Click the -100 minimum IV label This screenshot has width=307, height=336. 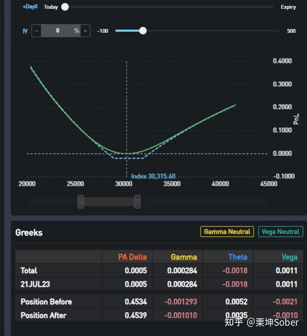coord(103,31)
